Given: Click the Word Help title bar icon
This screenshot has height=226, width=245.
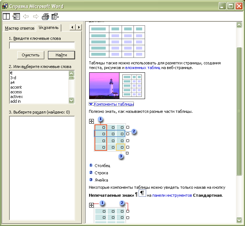Looking at the screenshot, I should point(5,6).
